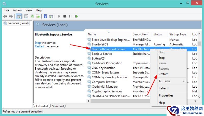Click the gear icon beside Certificate Propagation

tap(89, 63)
